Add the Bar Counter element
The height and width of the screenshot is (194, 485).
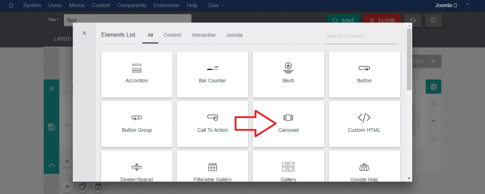point(212,75)
